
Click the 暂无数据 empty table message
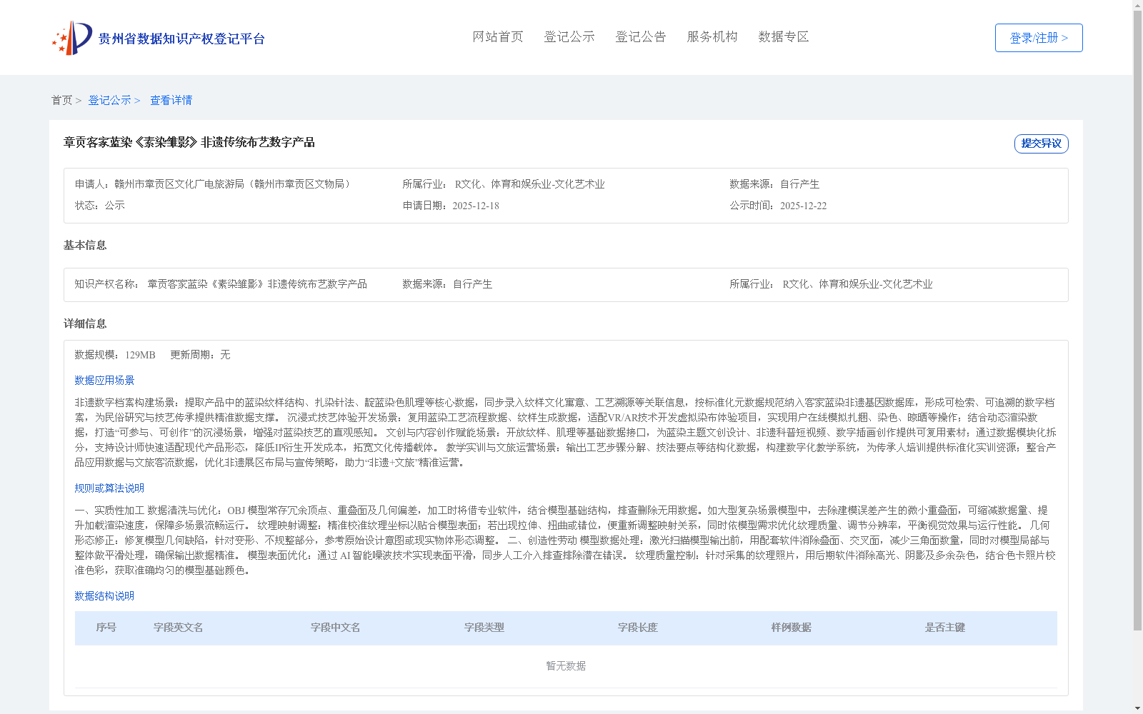tap(566, 666)
